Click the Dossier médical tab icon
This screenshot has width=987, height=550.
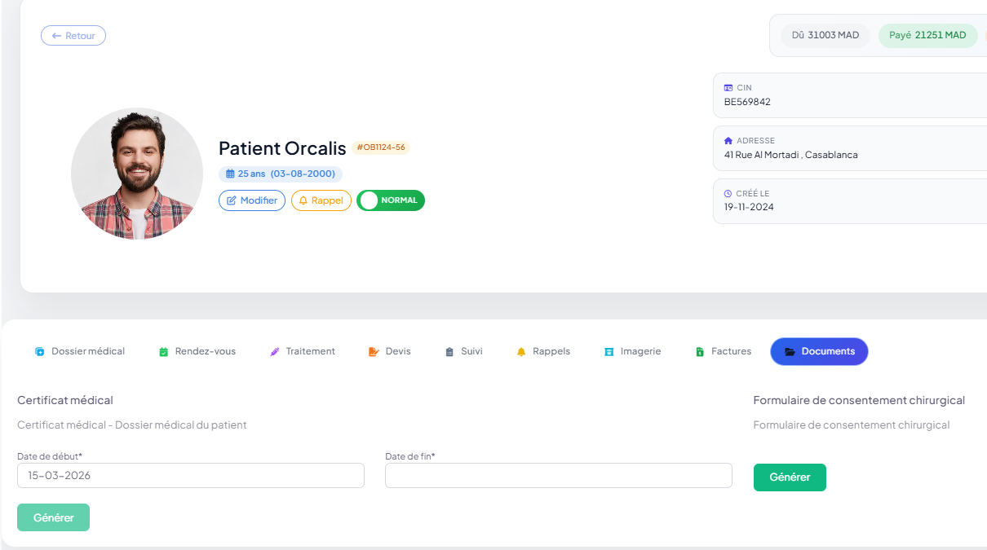point(39,352)
